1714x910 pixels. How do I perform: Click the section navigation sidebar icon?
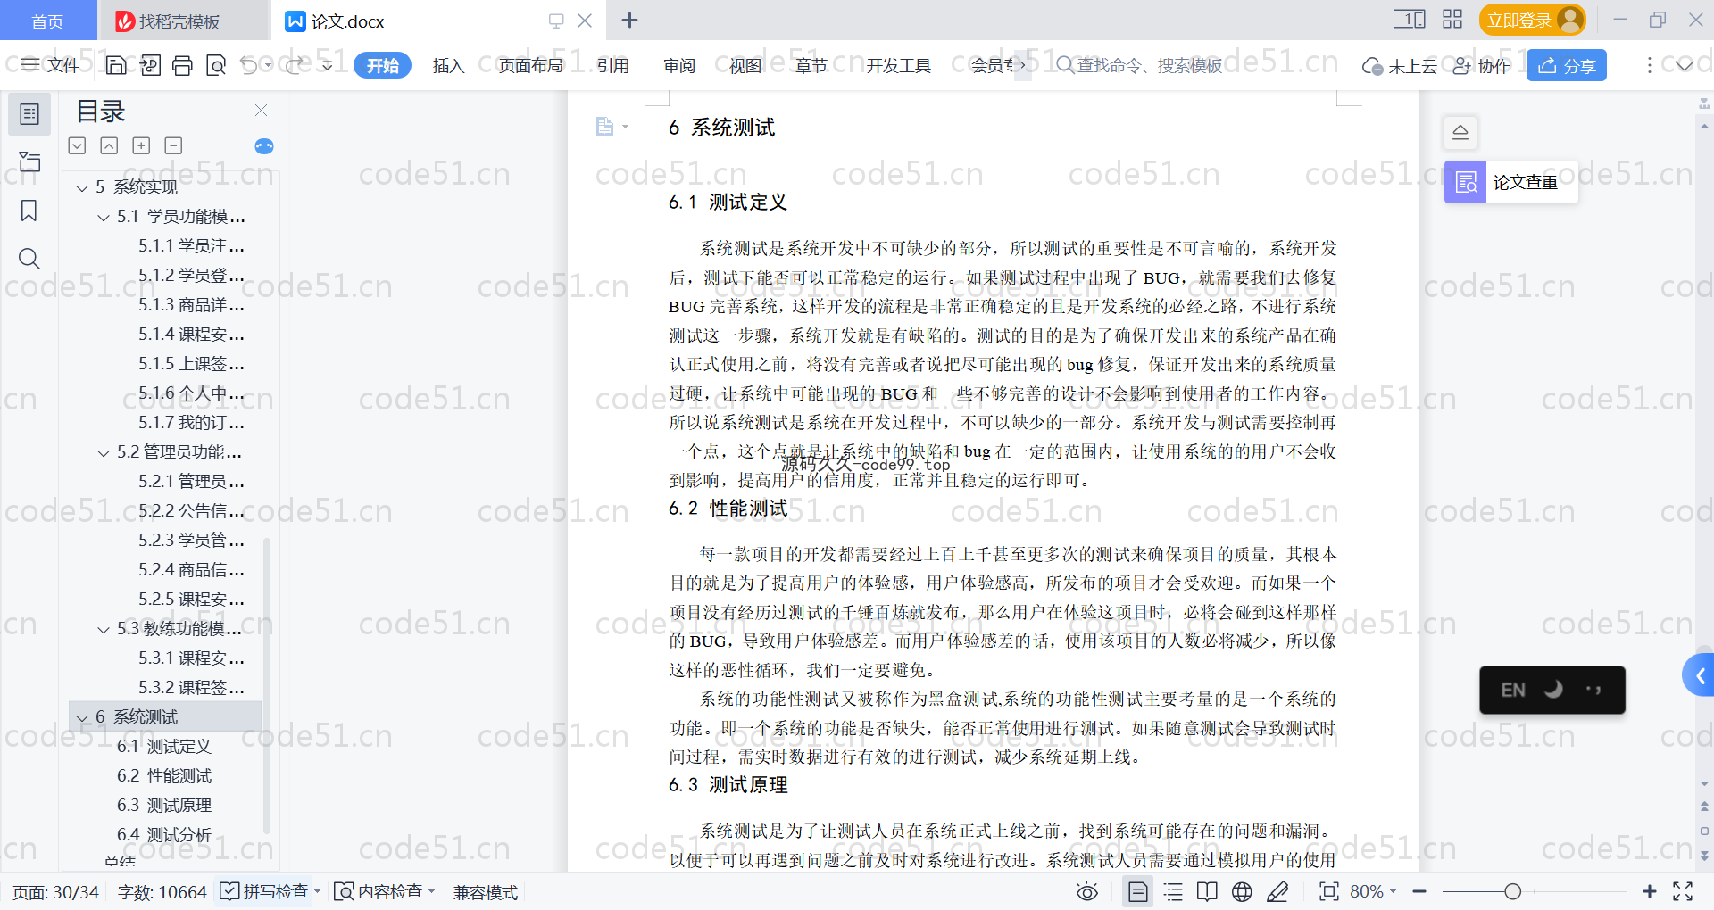(x=29, y=161)
